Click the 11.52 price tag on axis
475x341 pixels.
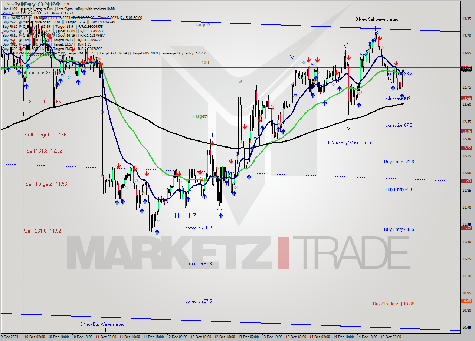coord(466,228)
